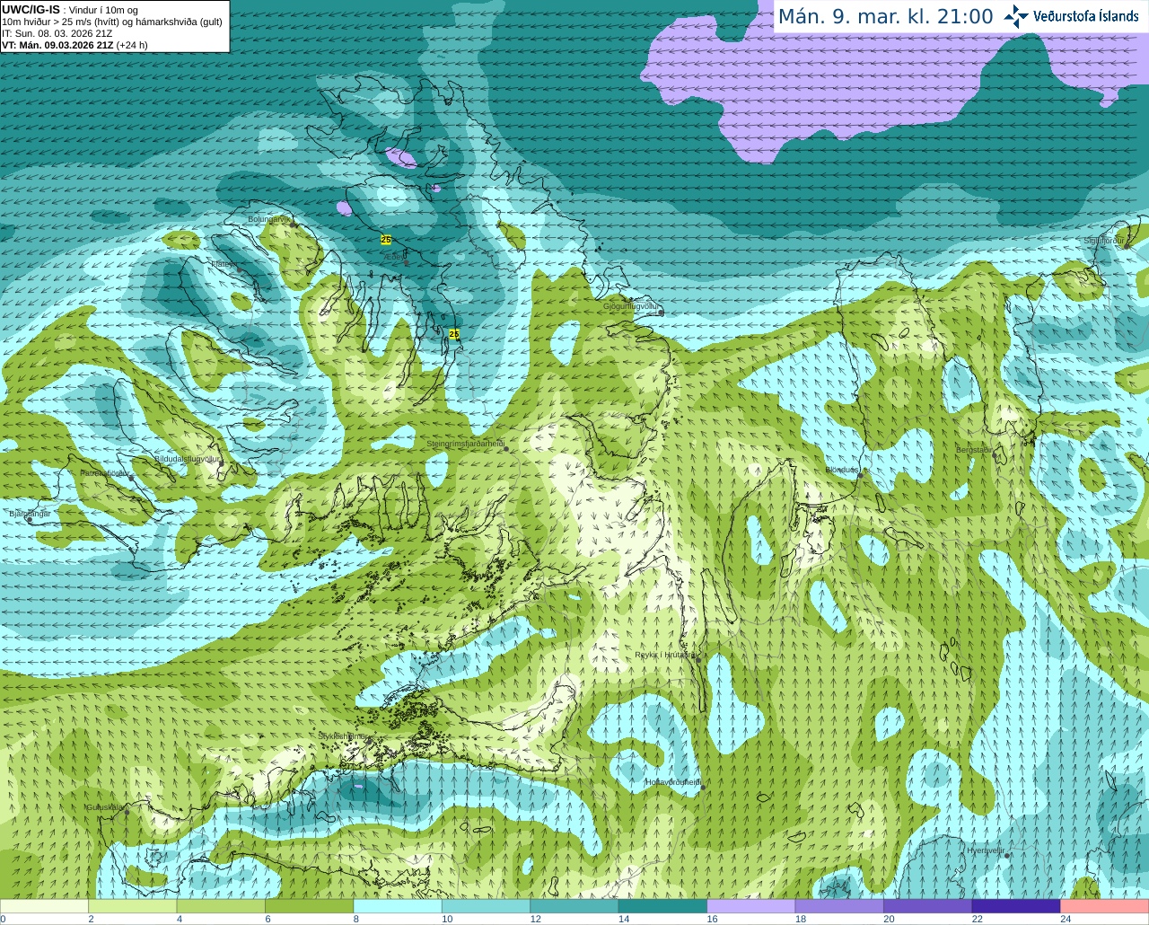This screenshot has height=925, width=1149.
Task: Click the Bjargtangar label text
Action: [30, 514]
